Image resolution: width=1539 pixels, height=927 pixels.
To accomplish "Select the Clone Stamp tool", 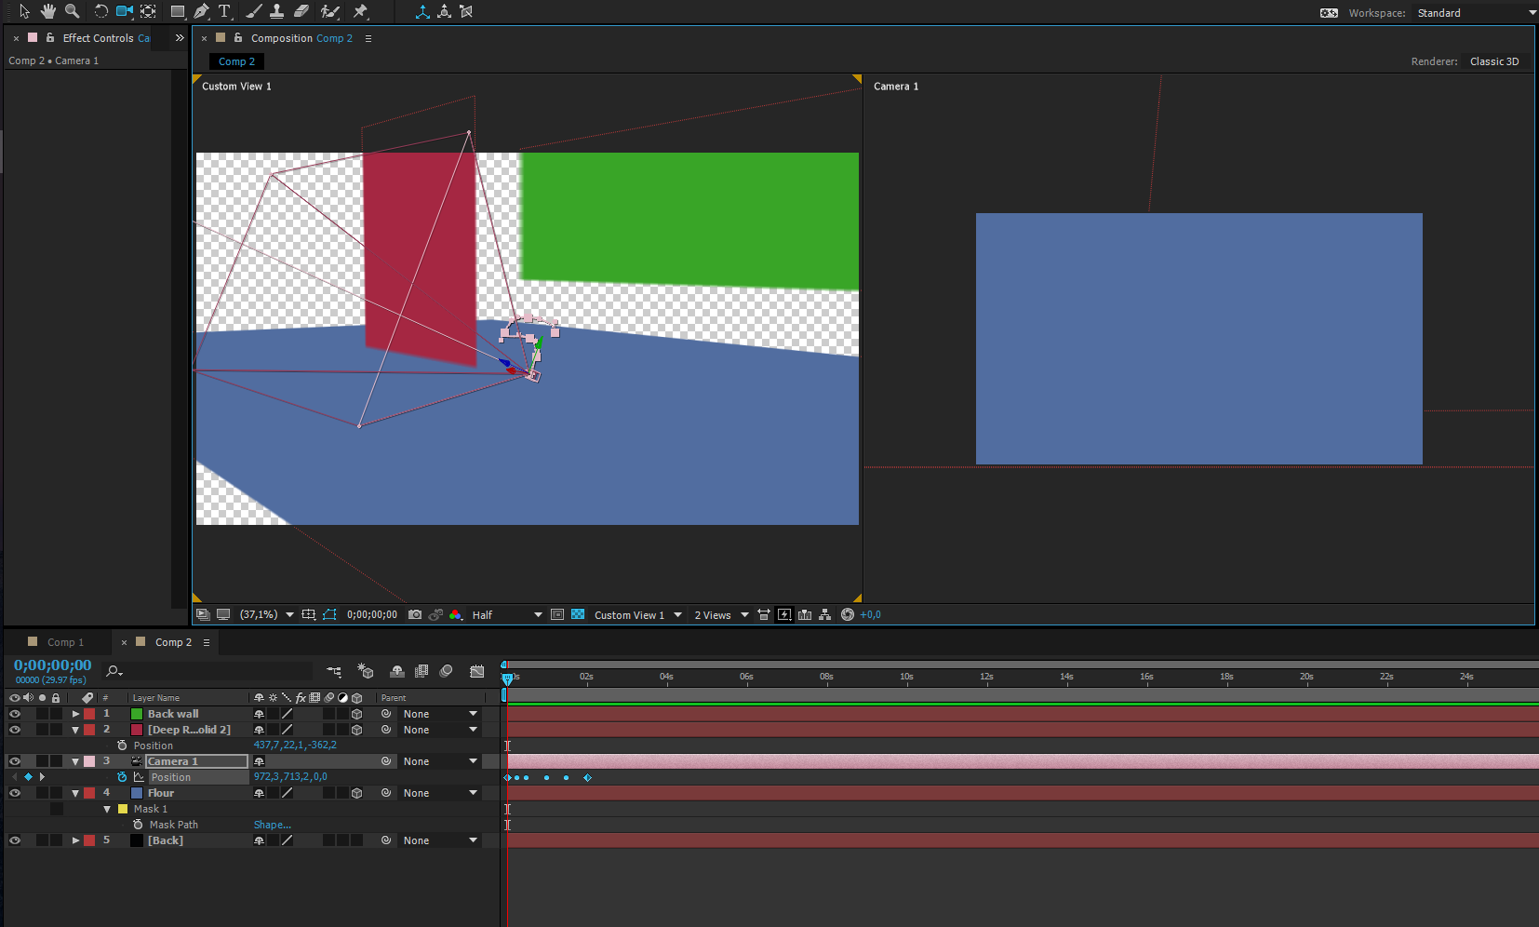I will 276,11.
